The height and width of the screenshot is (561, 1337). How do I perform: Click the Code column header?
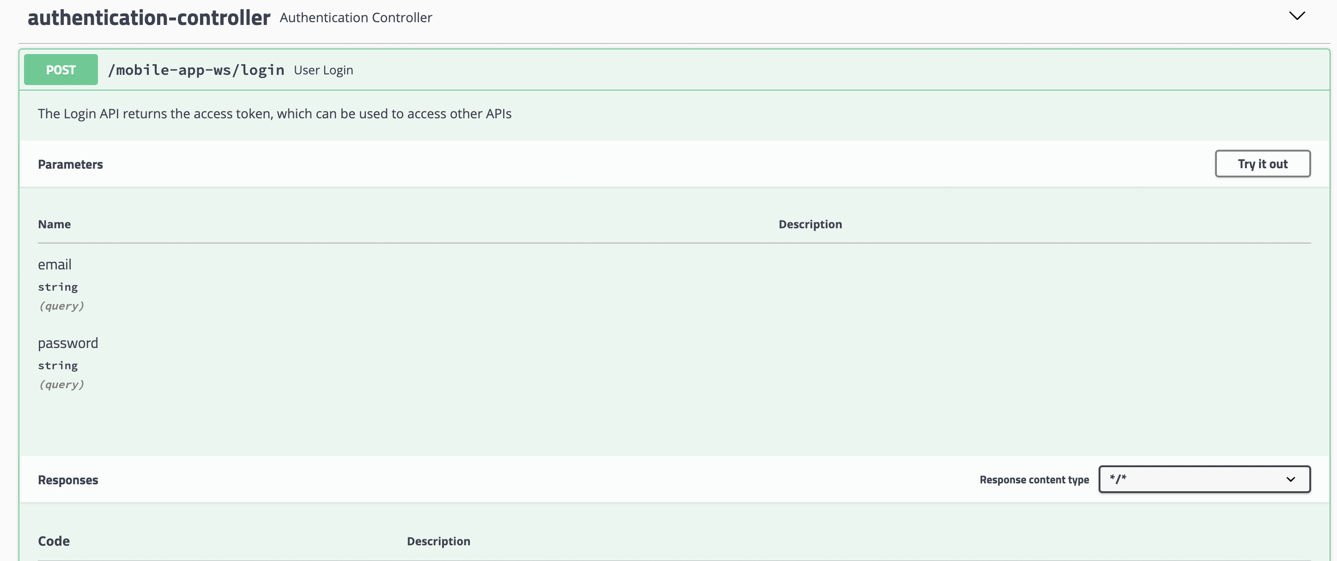(54, 541)
